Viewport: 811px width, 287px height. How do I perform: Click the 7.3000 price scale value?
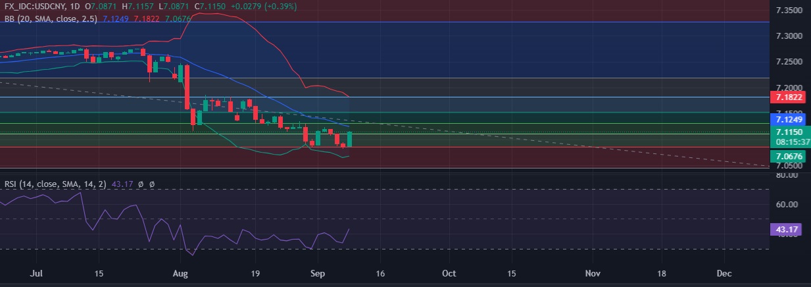pos(790,36)
